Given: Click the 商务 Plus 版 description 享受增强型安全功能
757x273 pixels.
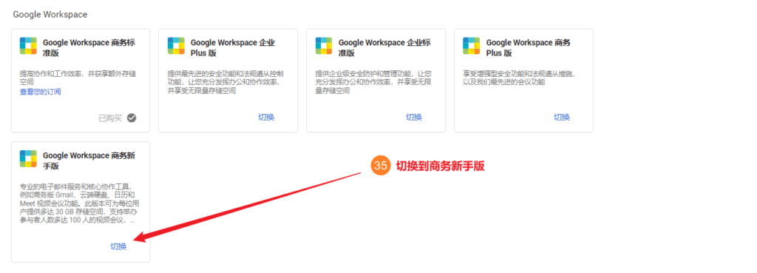Looking at the screenshot, I should [x=520, y=78].
